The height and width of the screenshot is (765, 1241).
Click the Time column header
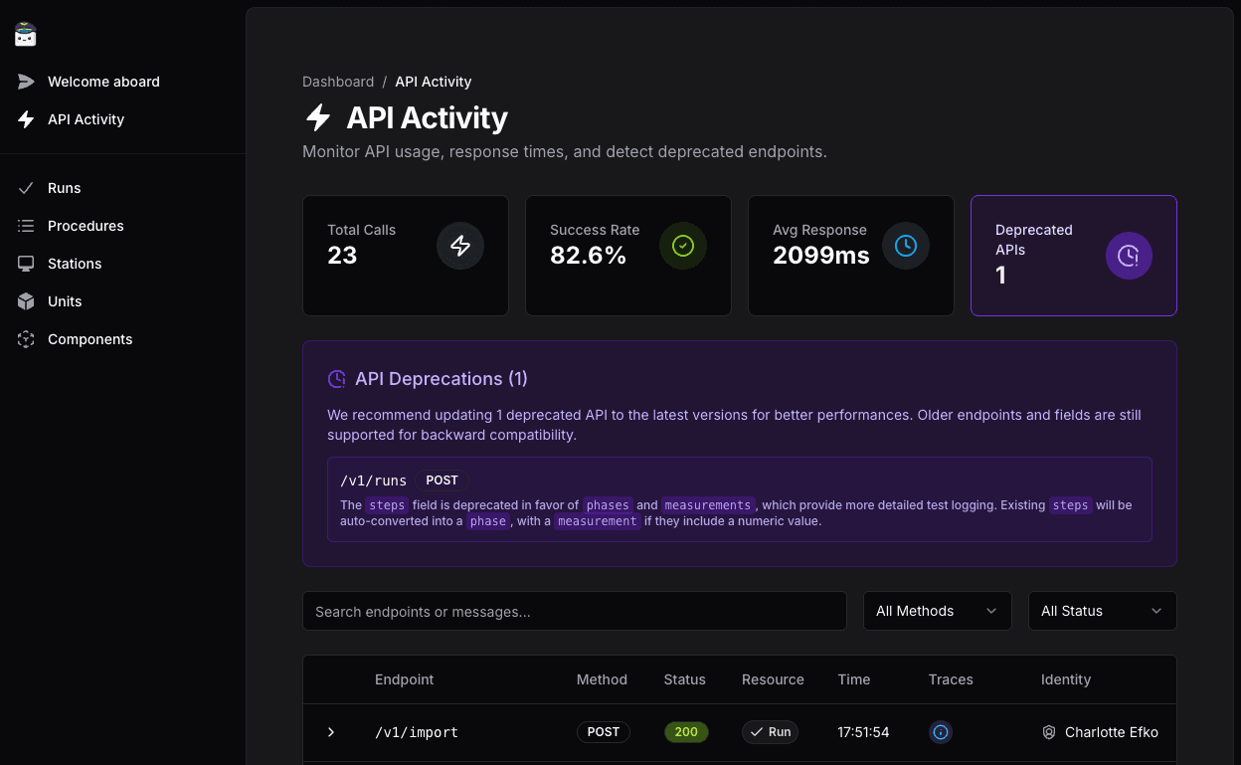coord(854,679)
